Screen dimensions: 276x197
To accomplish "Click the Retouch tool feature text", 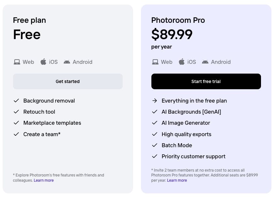I will point(39,112).
